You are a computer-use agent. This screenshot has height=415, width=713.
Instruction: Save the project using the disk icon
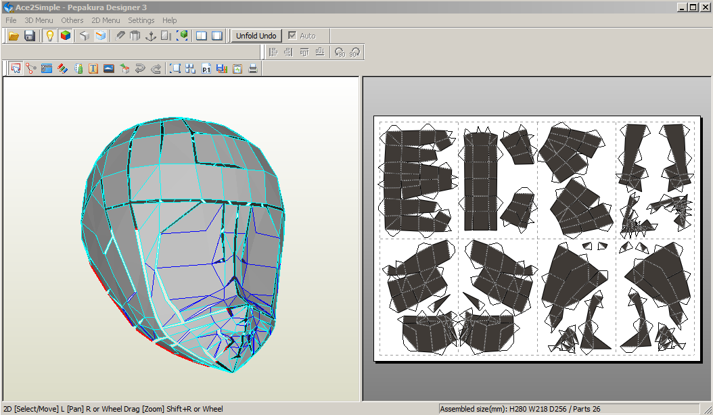click(x=30, y=35)
